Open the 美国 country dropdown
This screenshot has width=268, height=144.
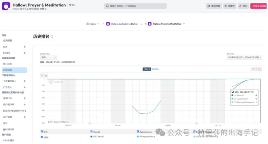pyautogui.click(x=48, y=57)
